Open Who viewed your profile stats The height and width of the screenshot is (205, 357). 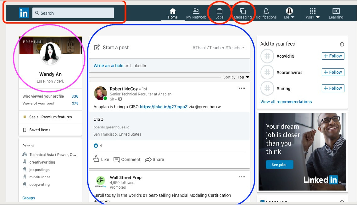[x=50, y=96]
